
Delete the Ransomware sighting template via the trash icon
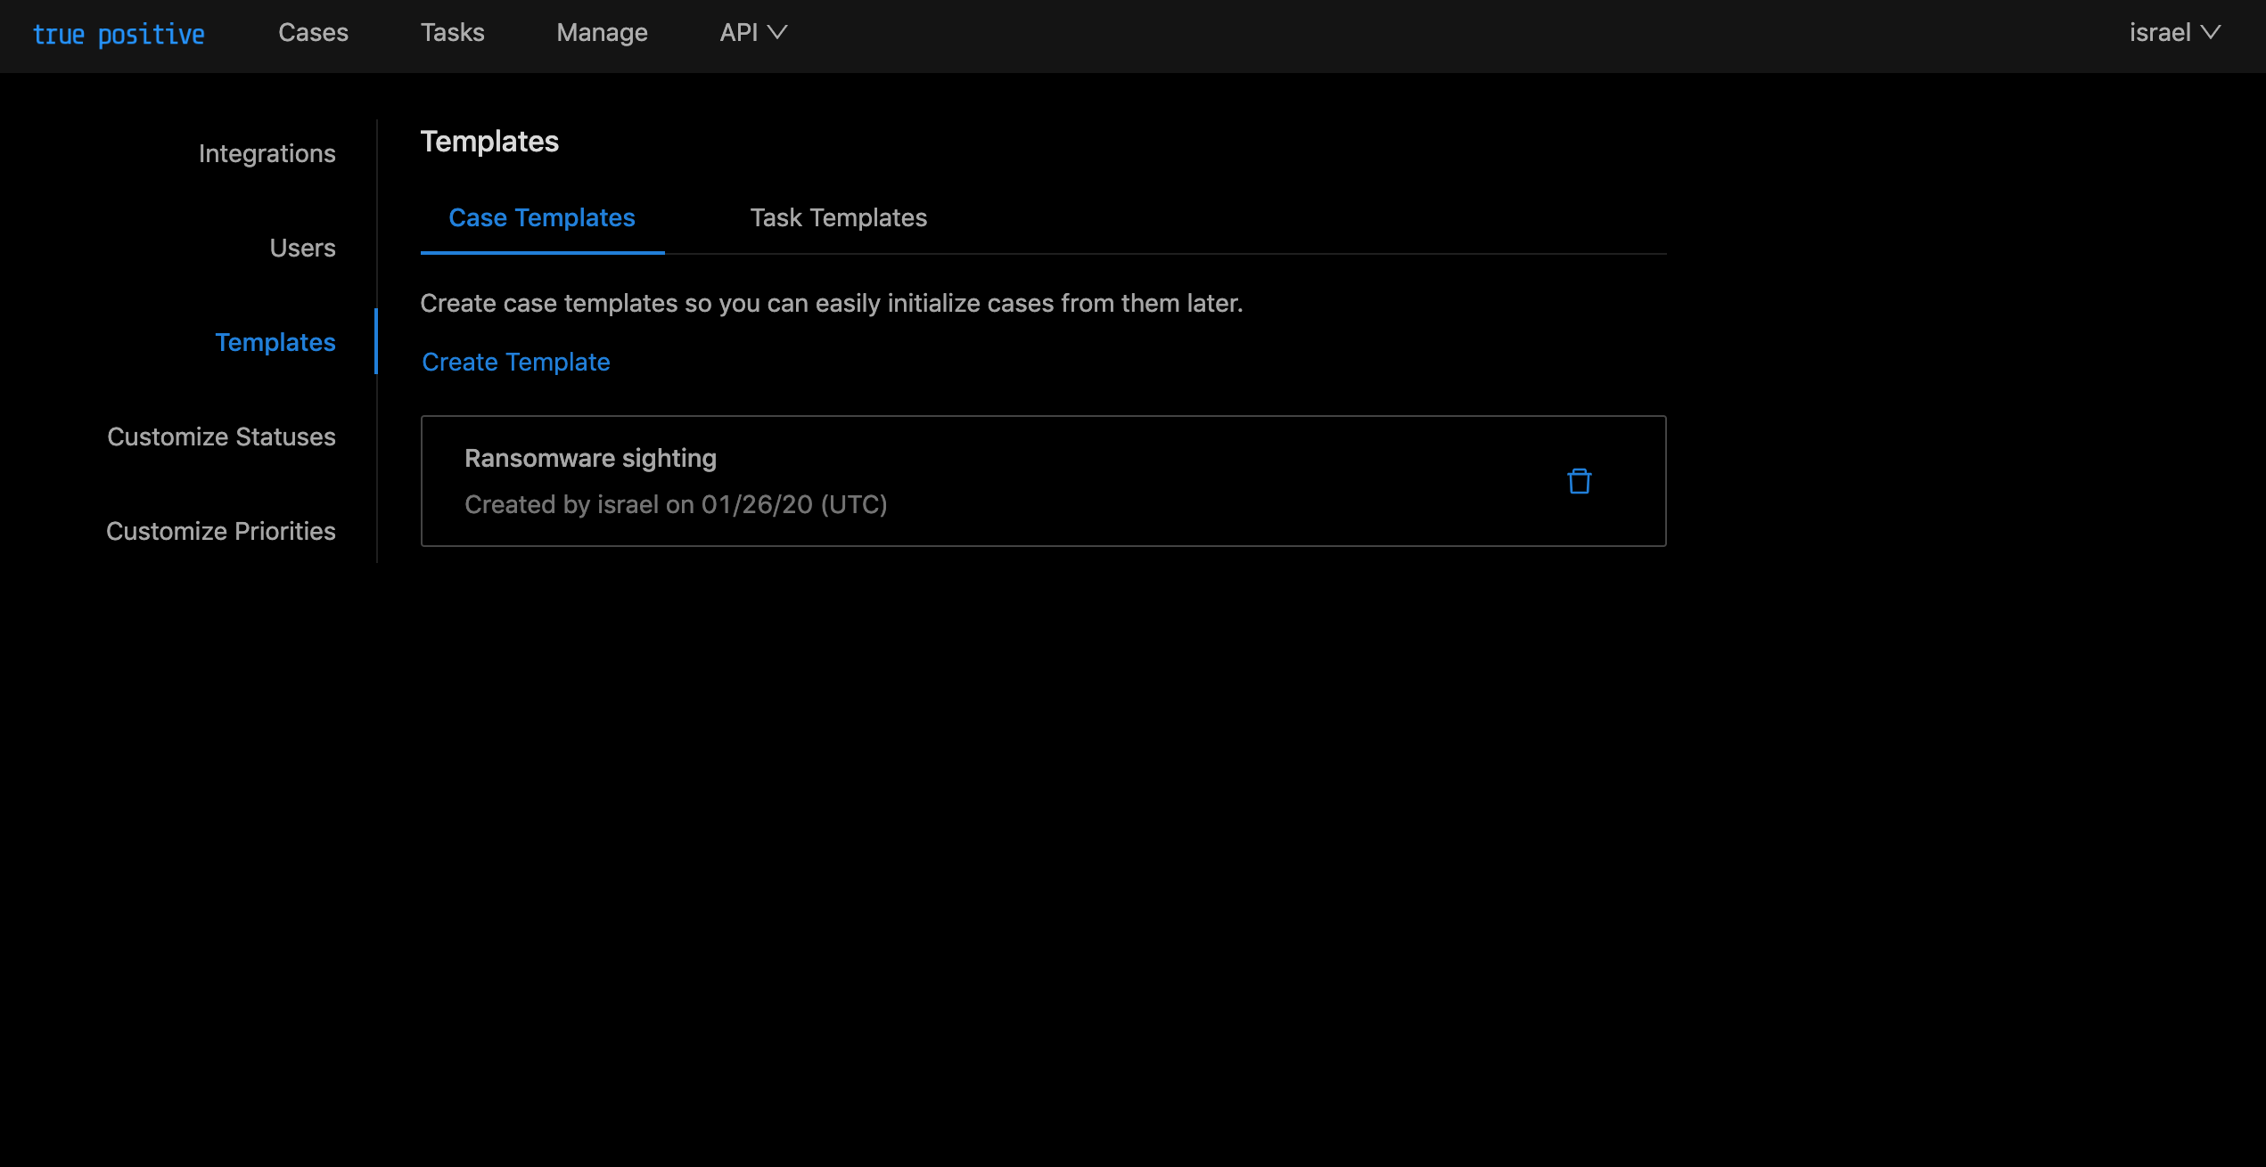coord(1579,481)
